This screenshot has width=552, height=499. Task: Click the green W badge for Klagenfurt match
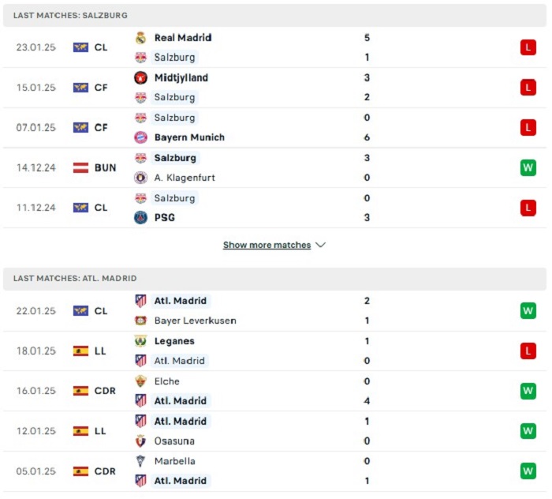pyautogui.click(x=528, y=167)
